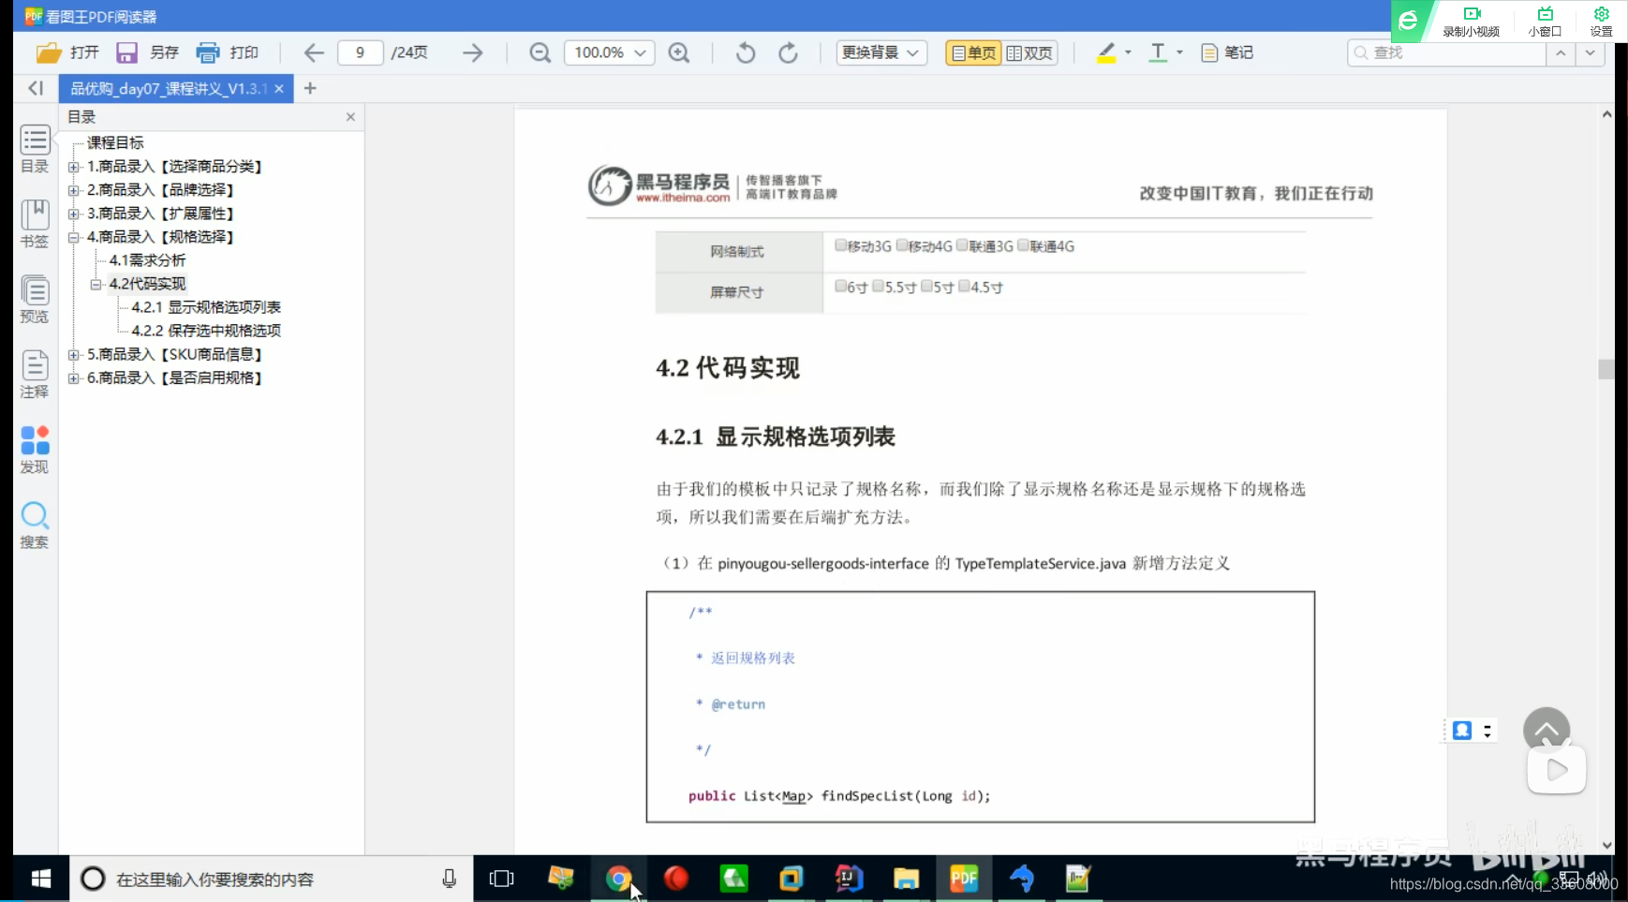
Task: Open the highlighter color dropdown arrow
Action: (1128, 52)
